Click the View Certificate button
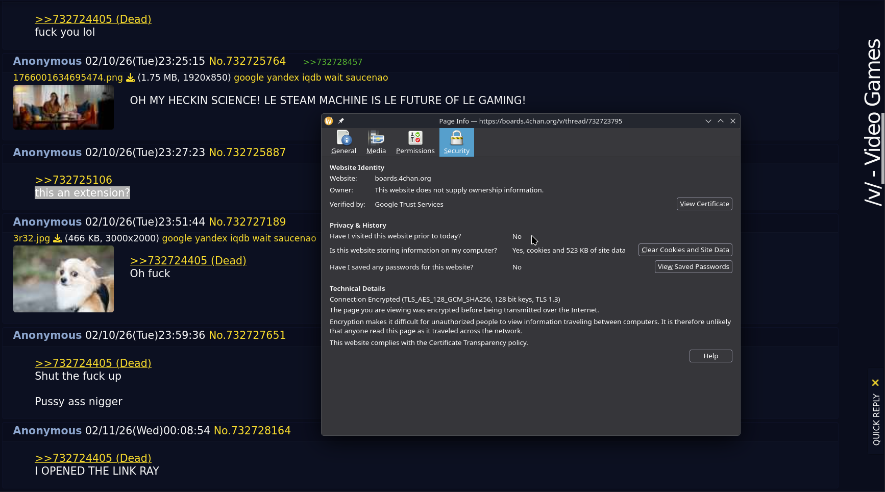This screenshot has width=885, height=492. (704, 204)
